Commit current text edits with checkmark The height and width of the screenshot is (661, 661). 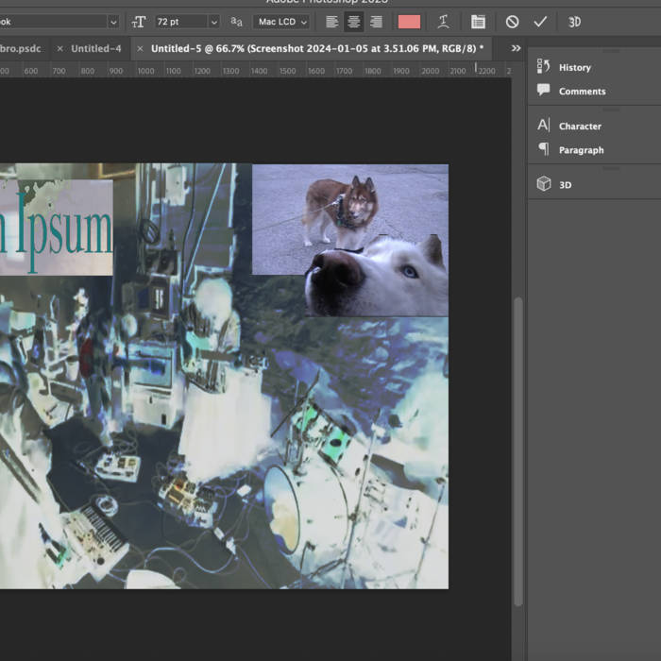[540, 22]
